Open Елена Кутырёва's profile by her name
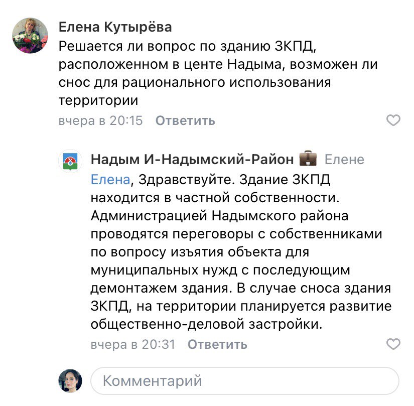The image size is (414, 406). [x=115, y=26]
